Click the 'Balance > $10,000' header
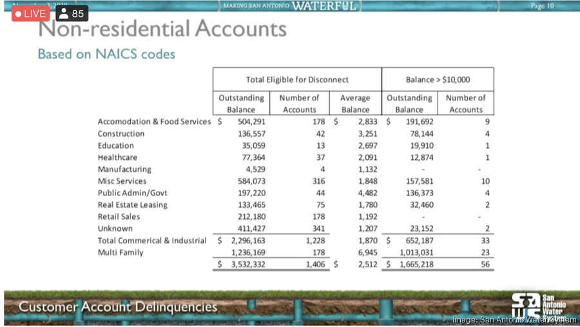Image resolution: width=580 pixels, height=327 pixels. point(438,79)
